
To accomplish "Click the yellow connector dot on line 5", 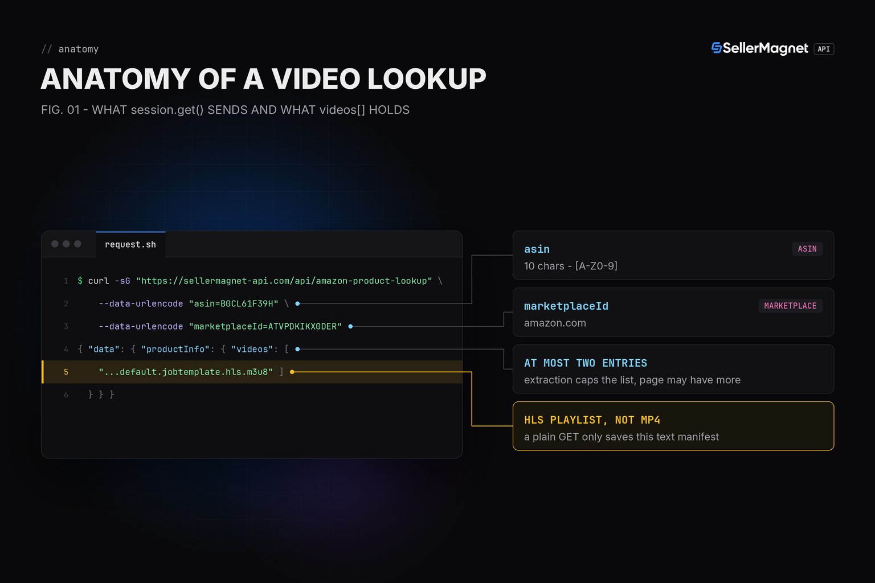I will pos(292,372).
